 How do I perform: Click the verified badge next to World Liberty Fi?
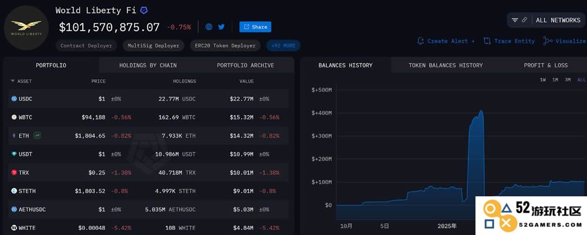pyautogui.click(x=144, y=11)
